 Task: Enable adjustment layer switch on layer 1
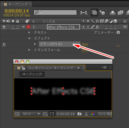tap(111, 27)
